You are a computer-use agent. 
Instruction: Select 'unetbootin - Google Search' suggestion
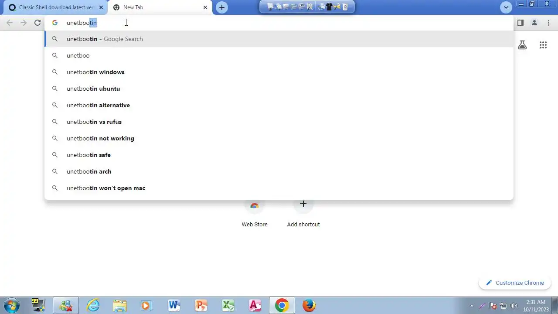point(279,39)
